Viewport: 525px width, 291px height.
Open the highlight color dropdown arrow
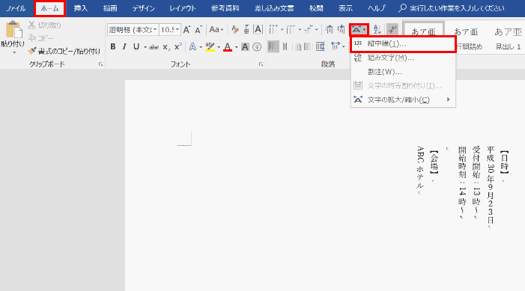[x=219, y=47]
